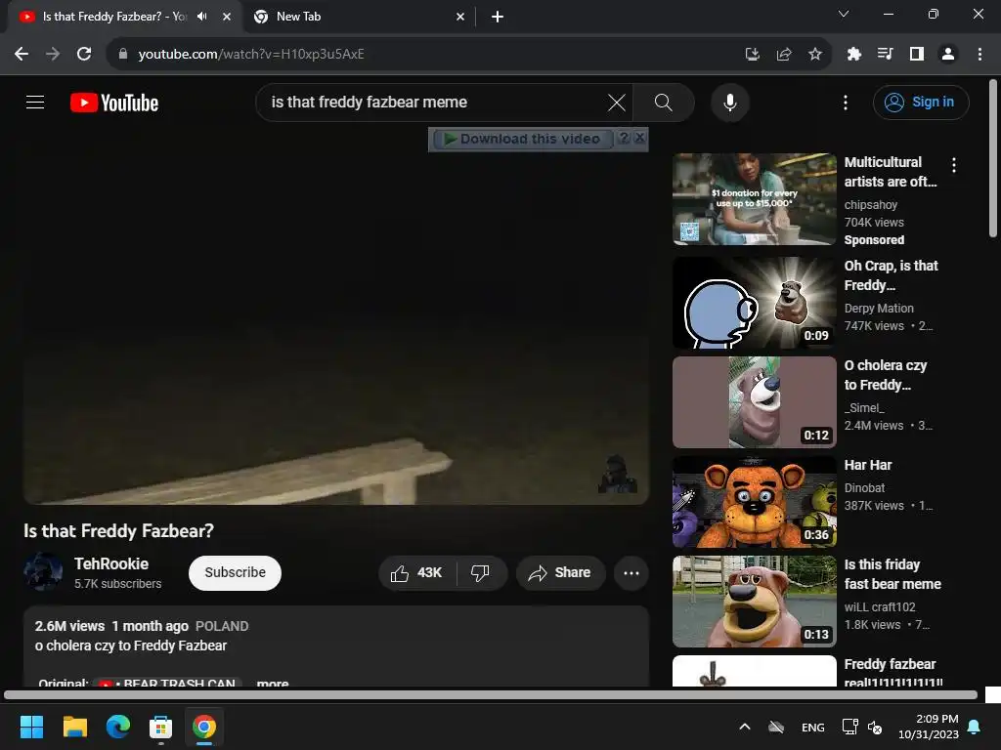The image size is (1001, 750).
Task: Toggle the Chrome side panel
Action: pos(916,55)
